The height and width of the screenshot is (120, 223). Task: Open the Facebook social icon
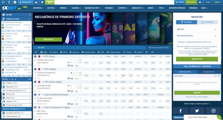coord(181,111)
